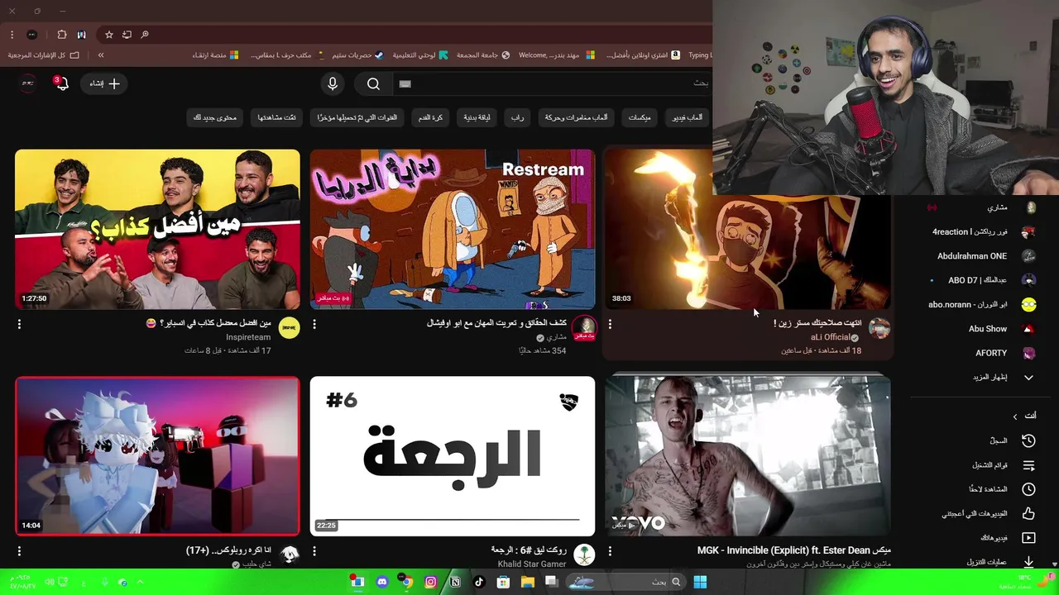The image size is (1059, 595).
Task: Select the راب filter chip
Action: click(517, 117)
